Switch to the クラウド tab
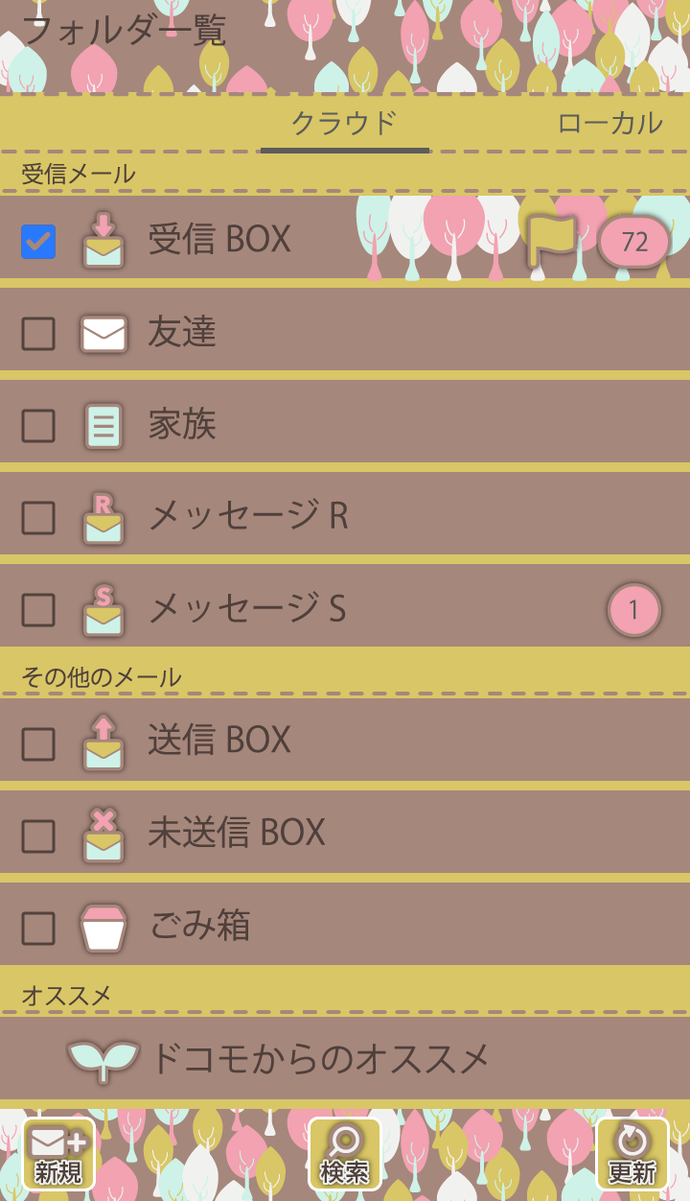 (x=344, y=123)
